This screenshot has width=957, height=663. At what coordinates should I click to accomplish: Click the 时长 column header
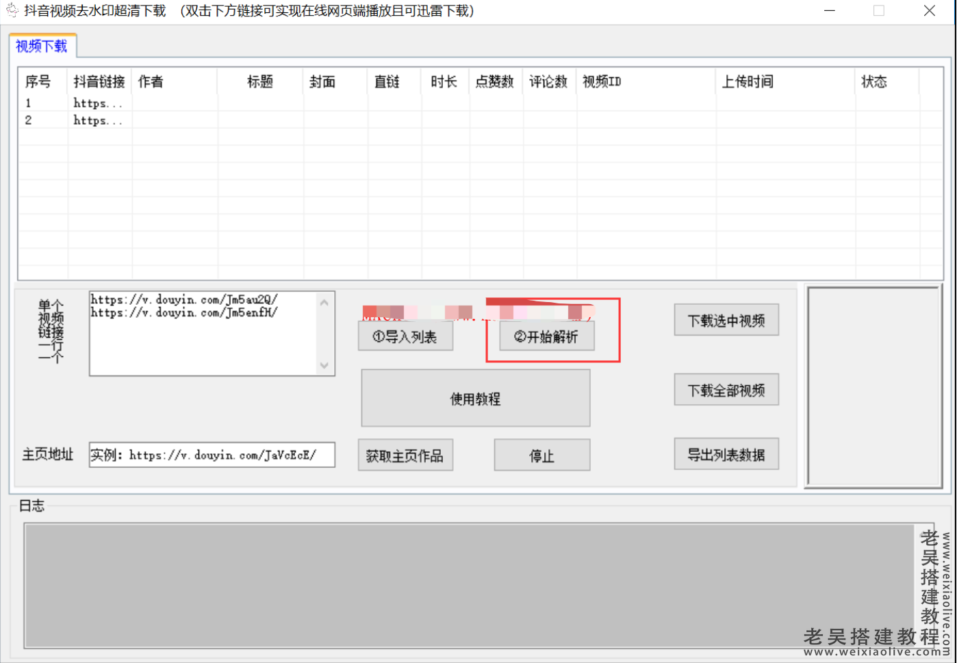click(x=445, y=82)
